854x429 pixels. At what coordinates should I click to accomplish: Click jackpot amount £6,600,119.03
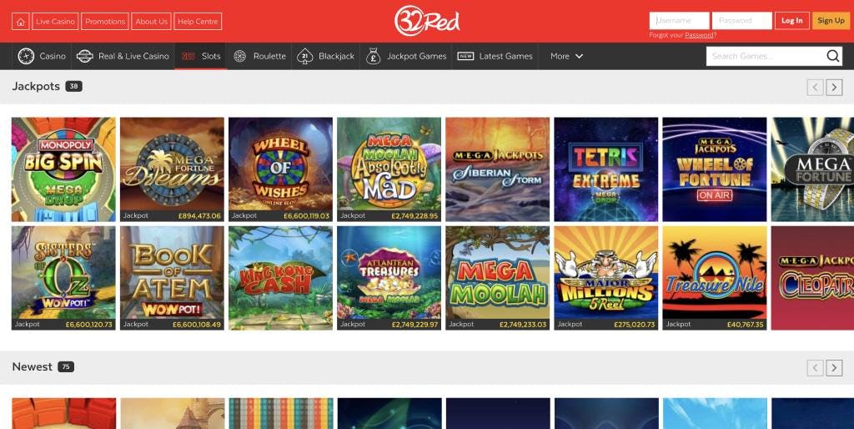point(306,216)
